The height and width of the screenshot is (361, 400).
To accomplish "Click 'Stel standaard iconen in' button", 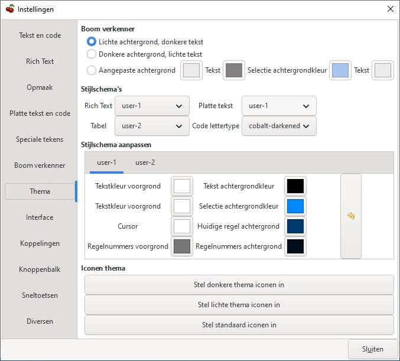I will [x=239, y=325].
